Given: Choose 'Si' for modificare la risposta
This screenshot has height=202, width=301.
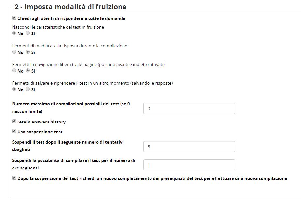Looking at the screenshot, I should click(x=28, y=52).
